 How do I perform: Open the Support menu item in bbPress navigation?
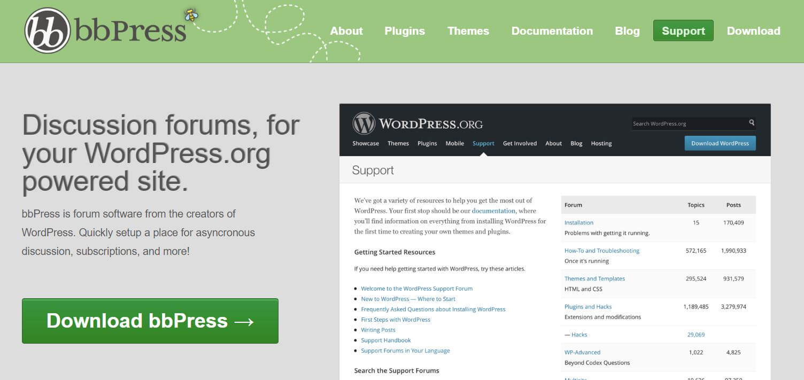pos(683,30)
